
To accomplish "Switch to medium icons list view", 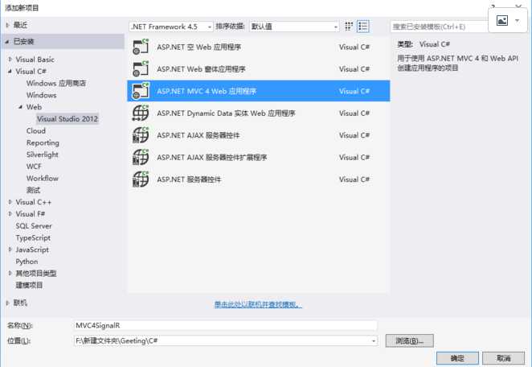I will [x=362, y=27].
